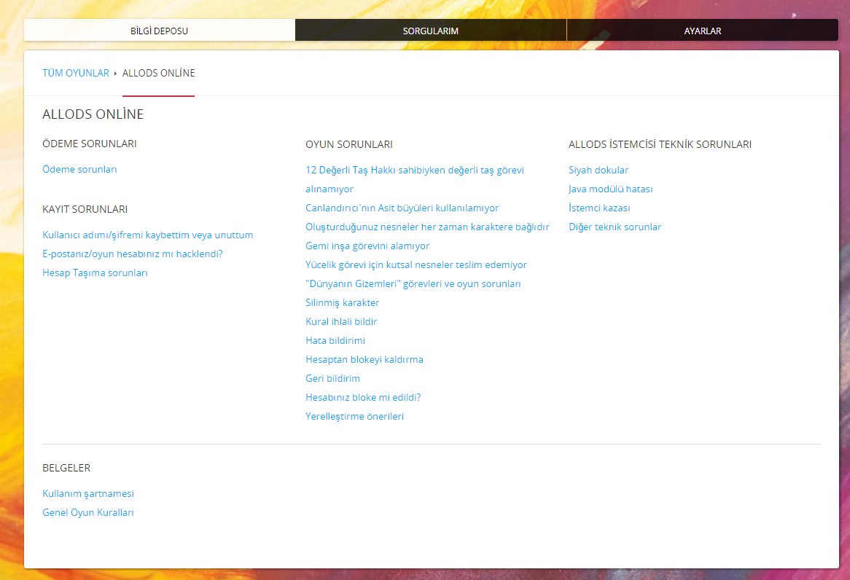The width and height of the screenshot is (850, 580).
Task: Open Hesaptan blokeyi kaldırma link
Action: (364, 360)
